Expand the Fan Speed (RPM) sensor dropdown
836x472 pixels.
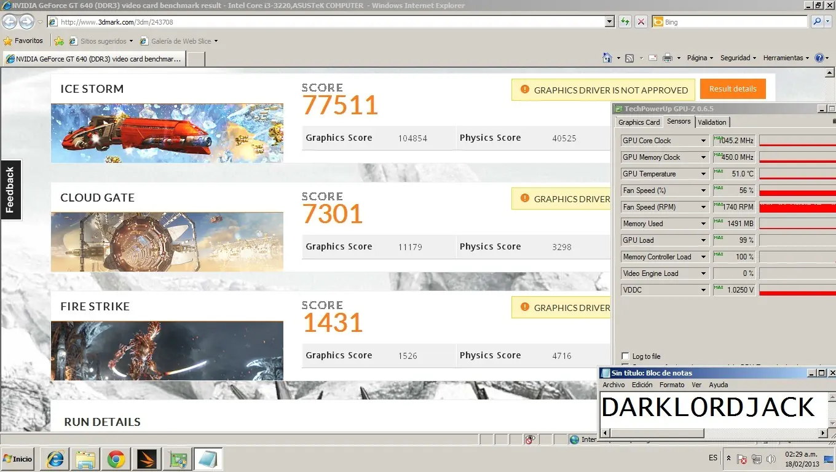(703, 207)
